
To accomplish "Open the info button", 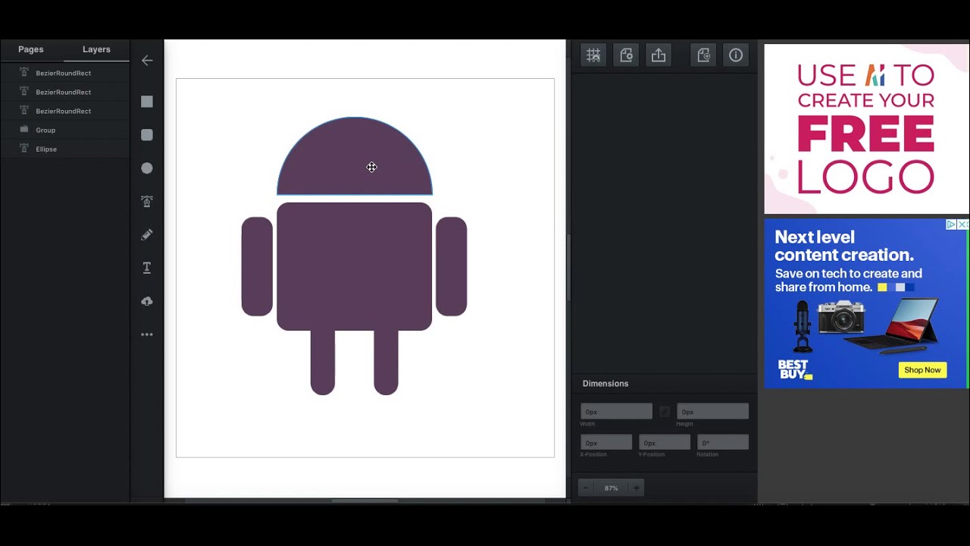I will pyautogui.click(x=736, y=55).
